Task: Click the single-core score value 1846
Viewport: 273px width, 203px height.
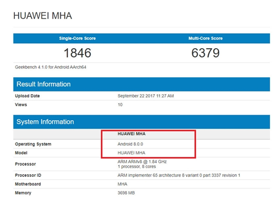Action: (x=77, y=53)
